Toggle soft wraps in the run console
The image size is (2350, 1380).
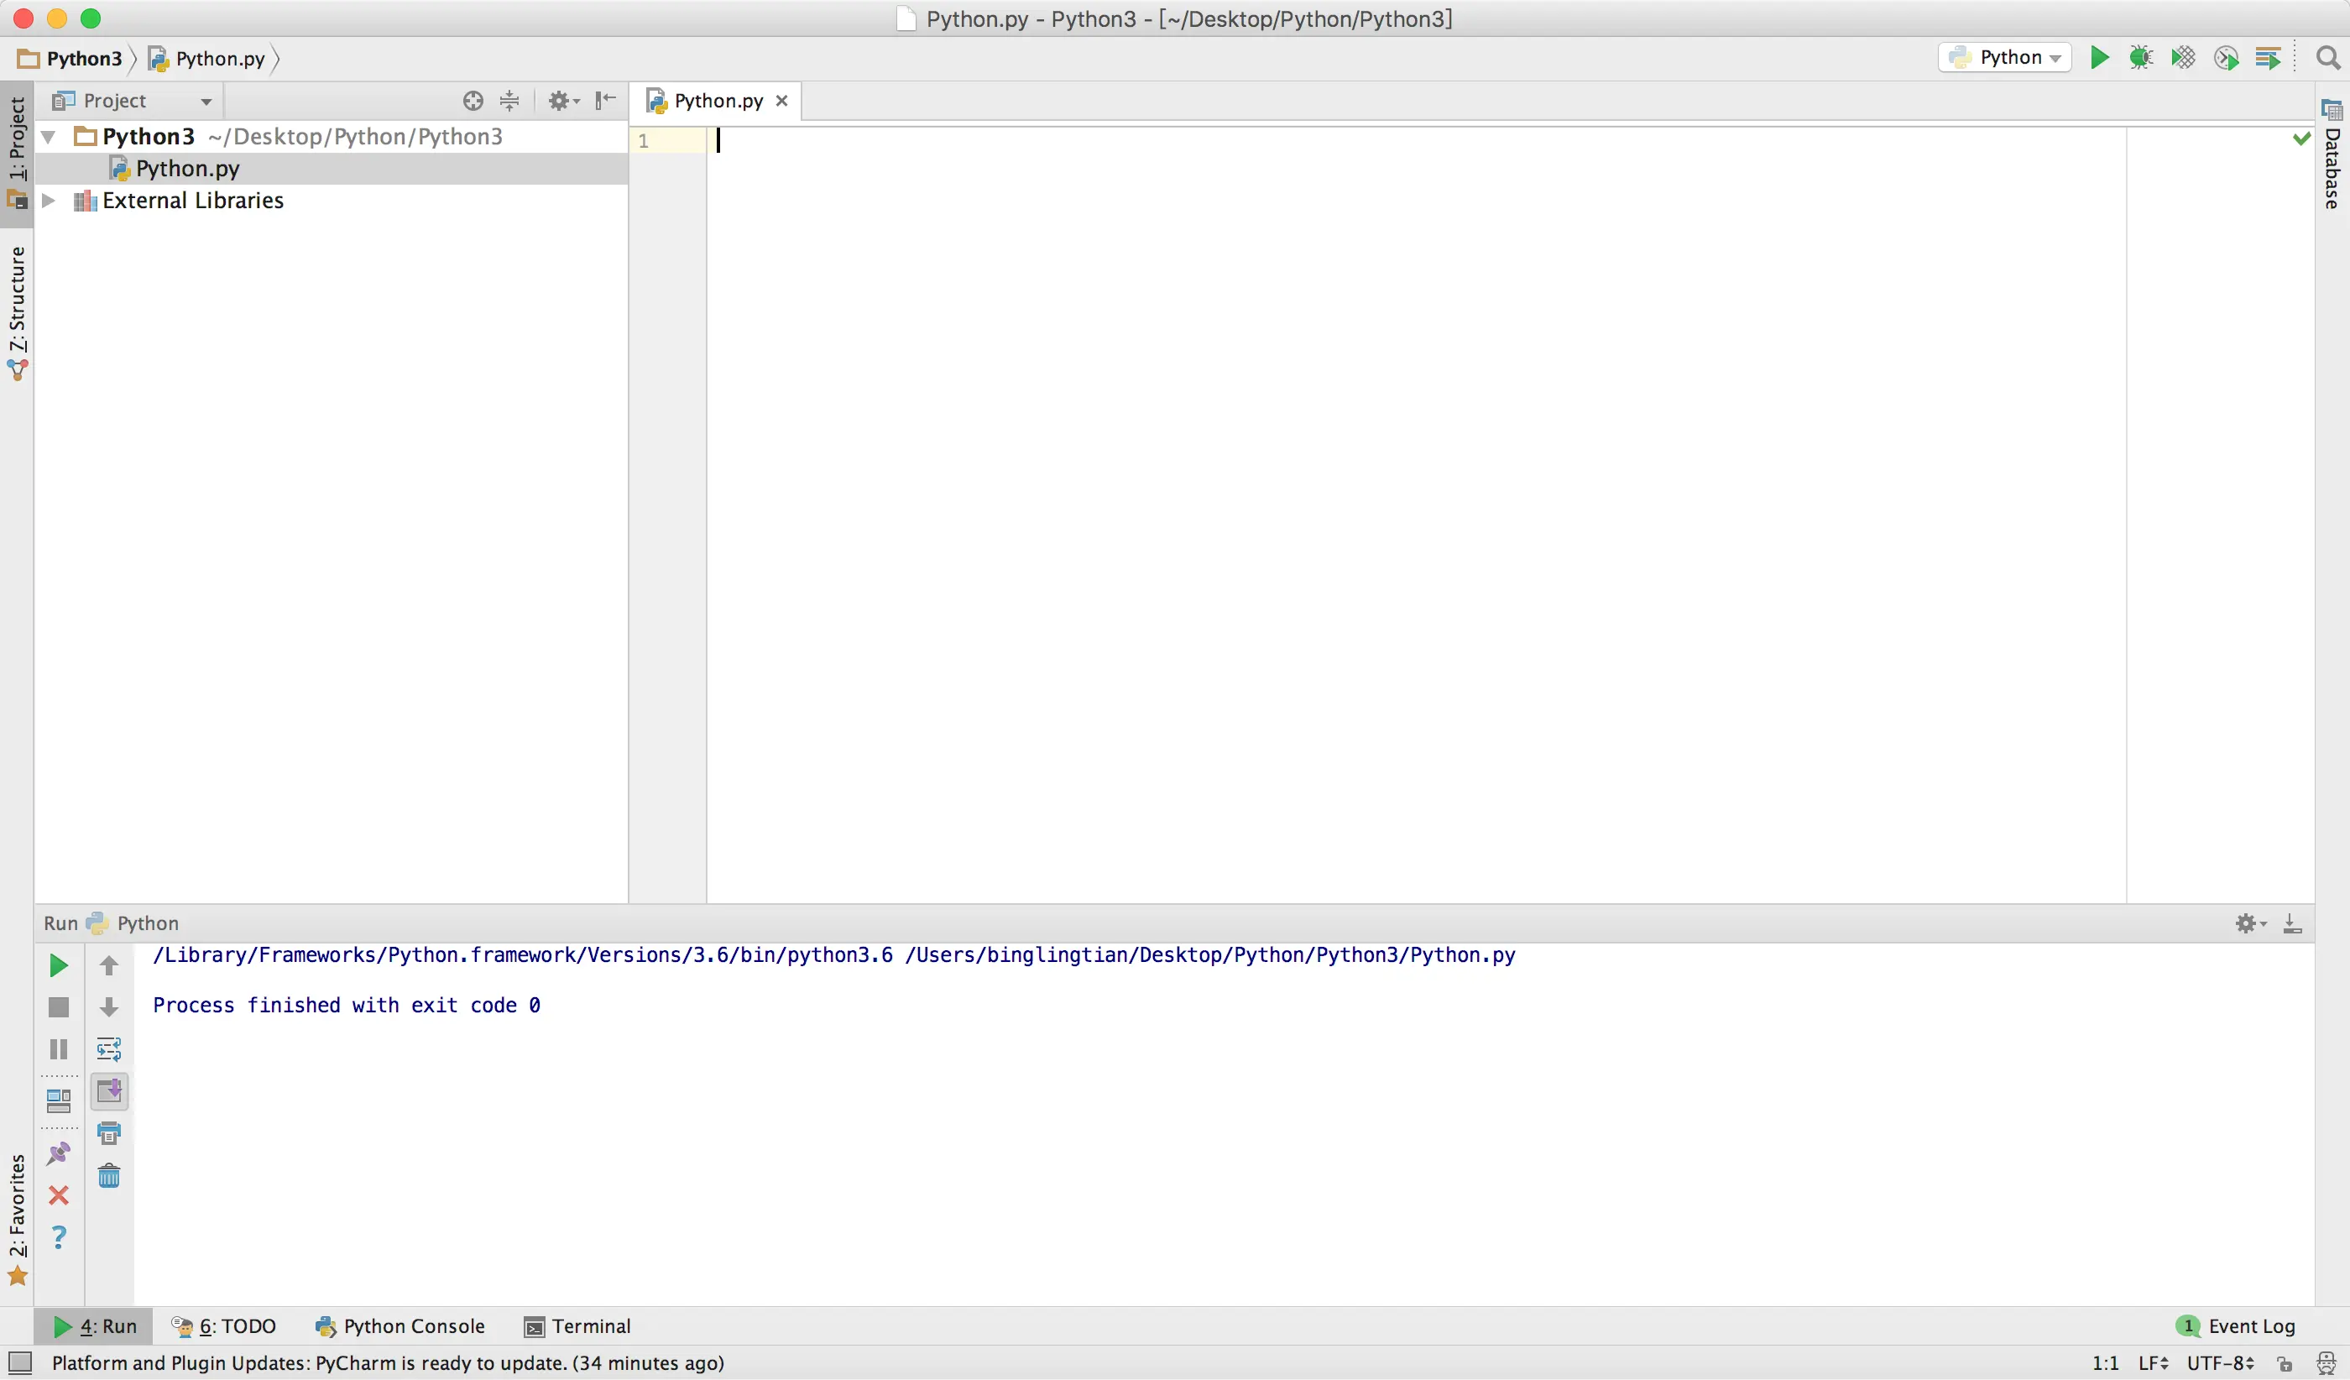(x=109, y=1049)
